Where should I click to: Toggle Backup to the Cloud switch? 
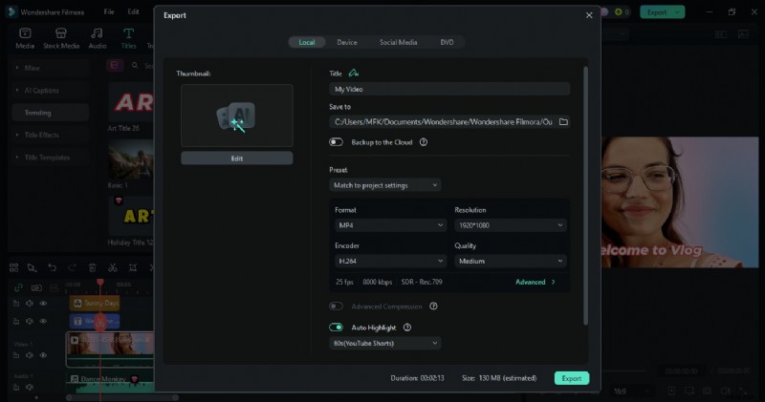pyautogui.click(x=337, y=142)
